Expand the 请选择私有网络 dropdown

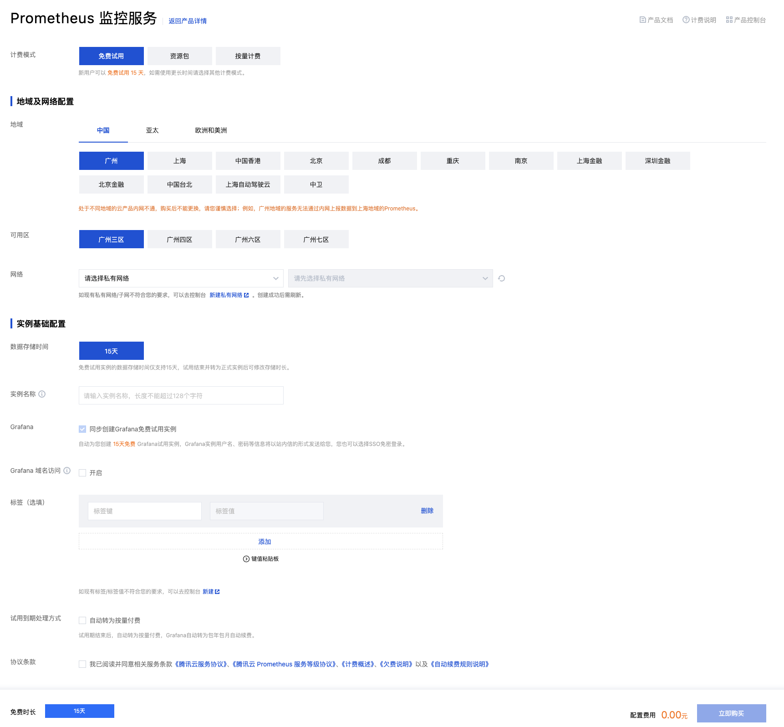click(x=181, y=278)
